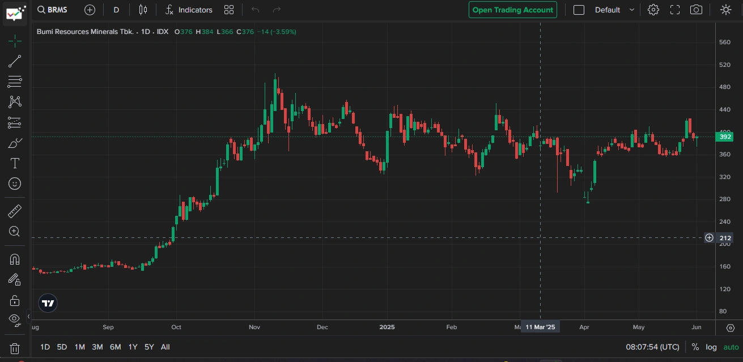This screenshot has width=743, height=362.
Task: Select the trend line drawing tool
Action: 15,61
